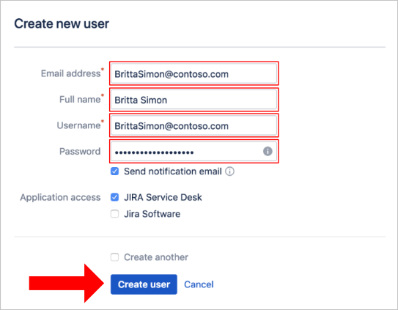
Task: Click the Username field label
Action: (78, 125)
